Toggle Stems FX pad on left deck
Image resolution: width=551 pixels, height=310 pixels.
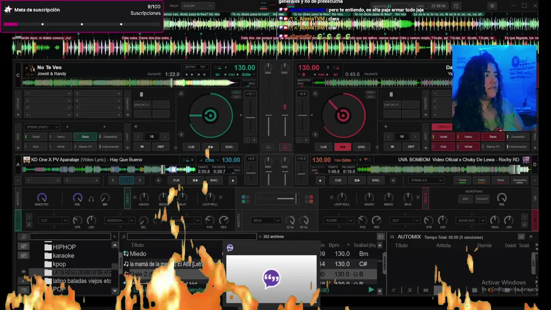85,146
